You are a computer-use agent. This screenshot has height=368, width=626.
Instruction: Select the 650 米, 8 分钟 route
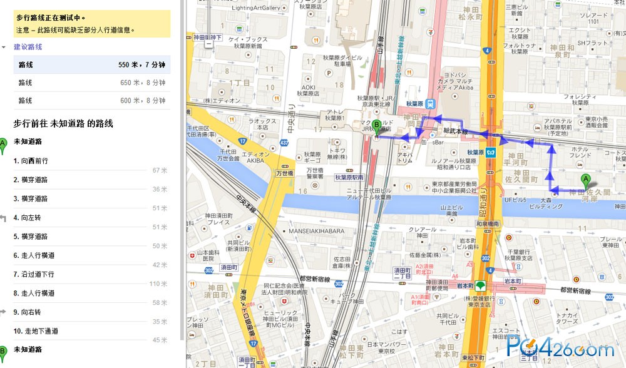click(x=92, y=83)
